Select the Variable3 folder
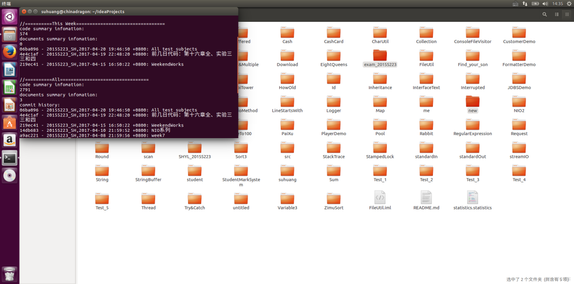Image resolution: width=574 pixels, height=284 pixels. (287, 202)
